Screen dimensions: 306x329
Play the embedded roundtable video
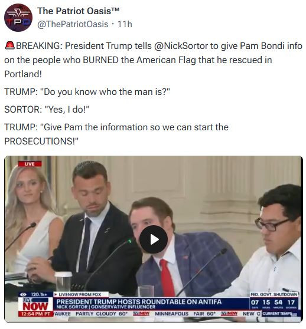[154, 239]
